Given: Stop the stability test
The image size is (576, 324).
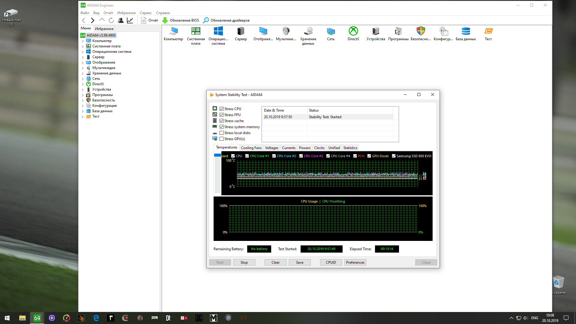Looking at the screenshot, I should tap(244, 262).
